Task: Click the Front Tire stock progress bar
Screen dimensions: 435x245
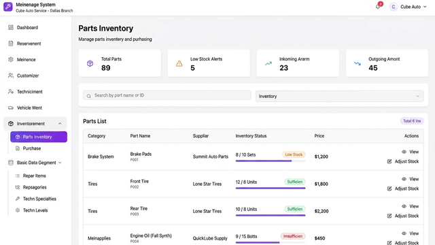Action: (x=271, y=188)
